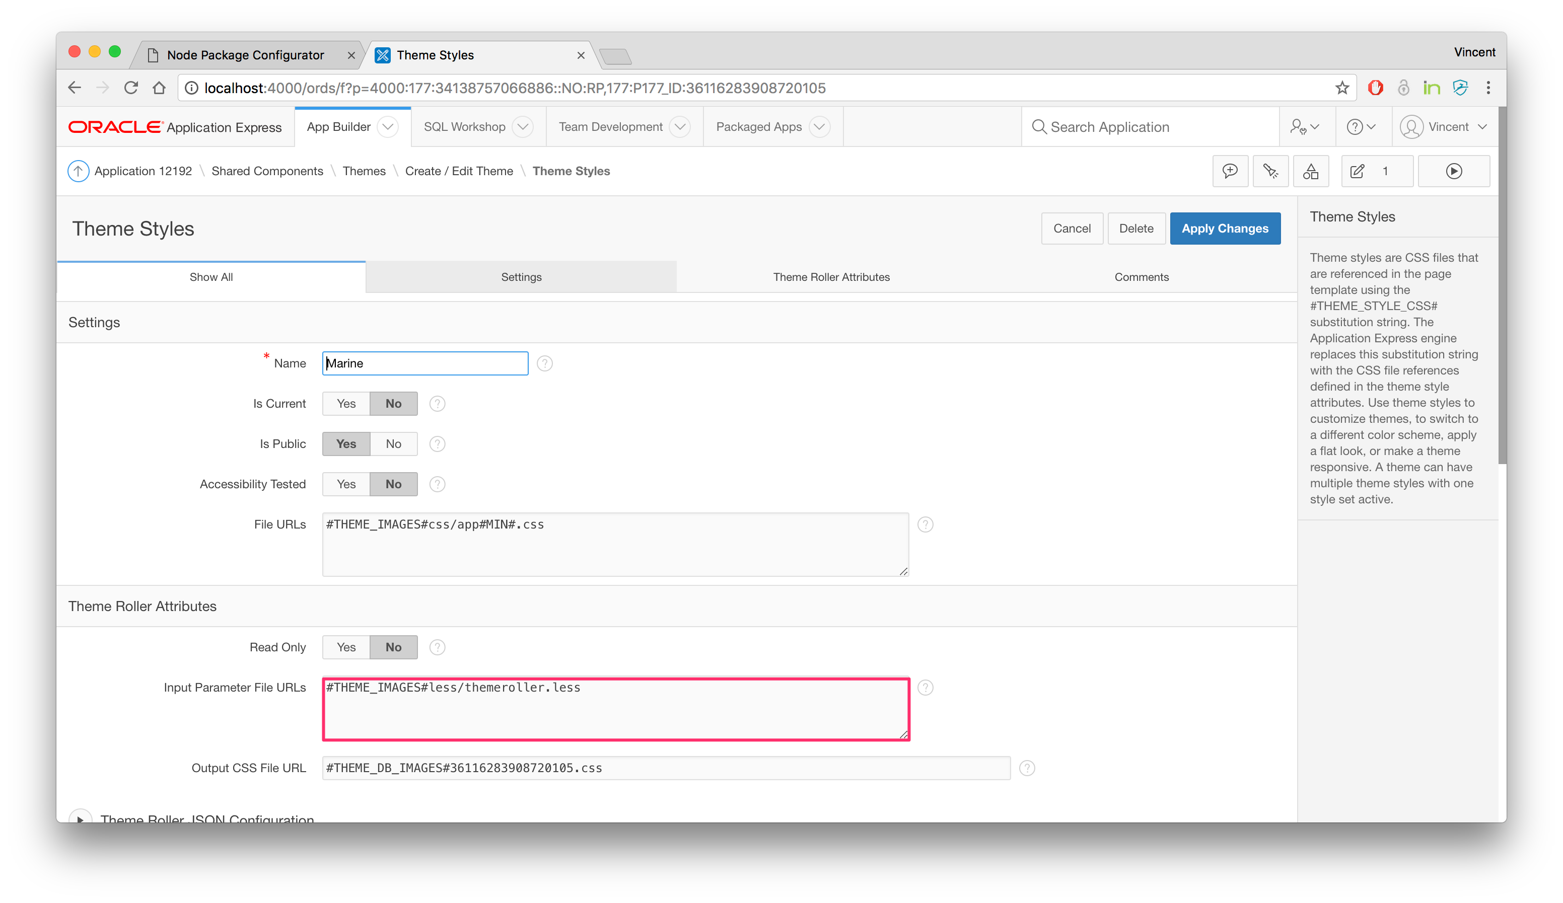Click the File URLs text area

coord(616,545)
